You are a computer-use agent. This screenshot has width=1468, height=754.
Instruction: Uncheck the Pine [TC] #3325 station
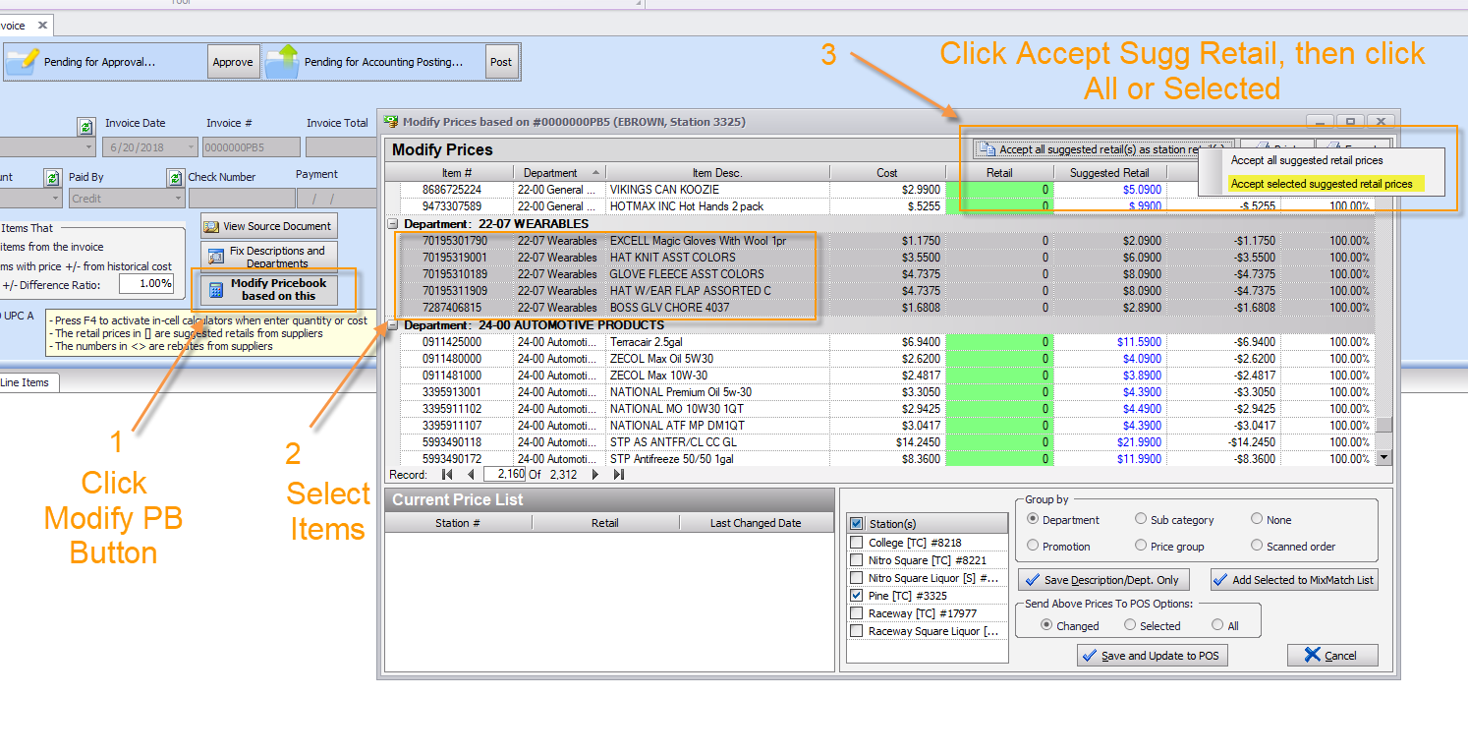(x=857, y=596)
